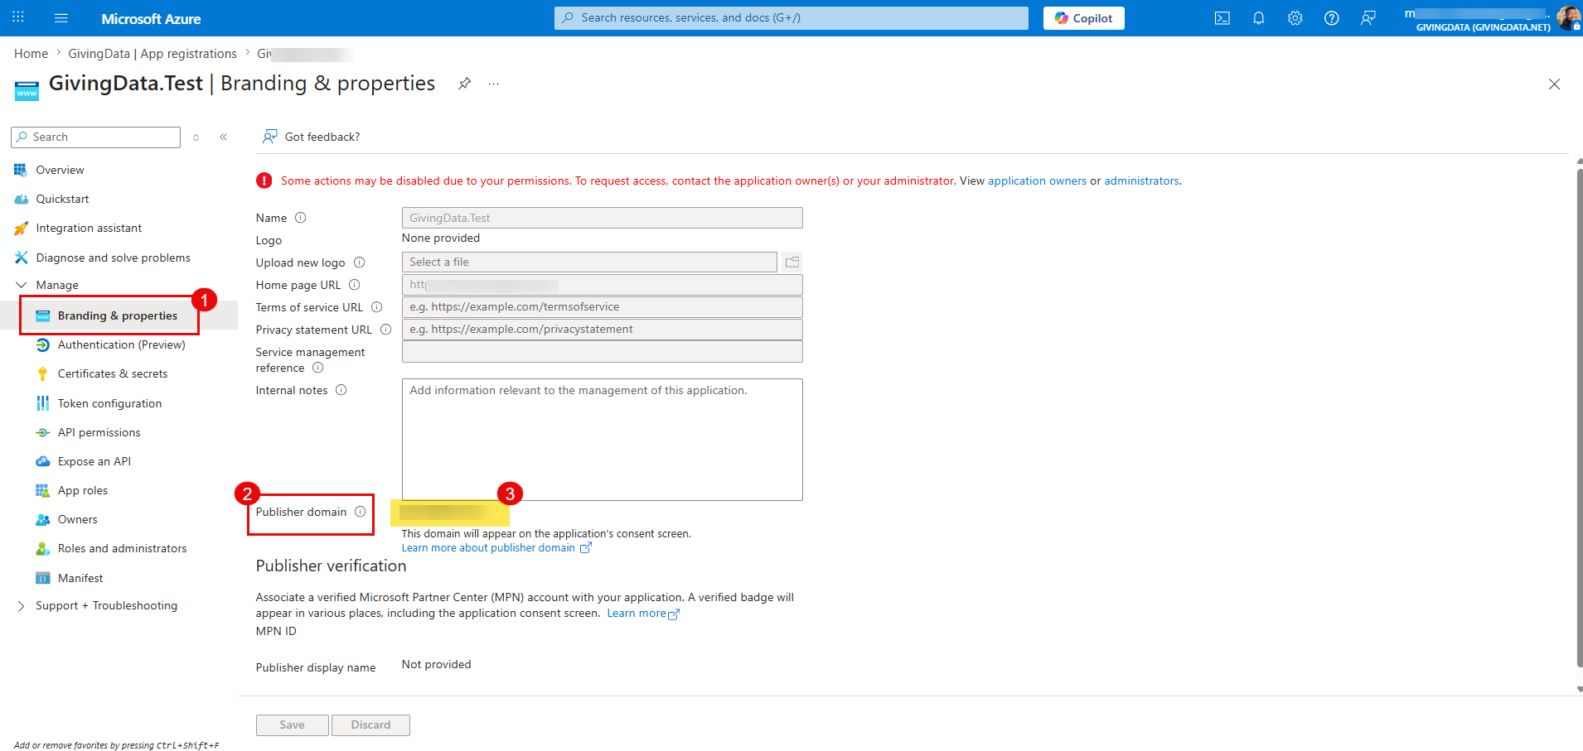Show info tooltip for Upload new logo
The image size is (1583, 751).
click(x=360, y=262)
